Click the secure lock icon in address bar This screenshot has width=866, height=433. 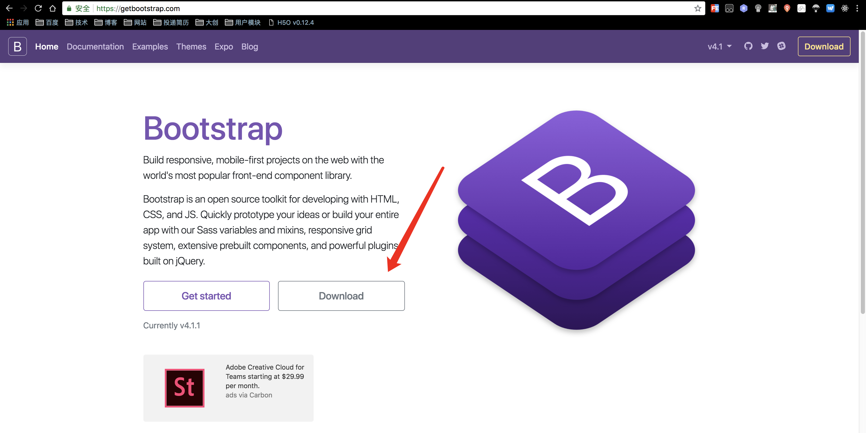point(69,9)
